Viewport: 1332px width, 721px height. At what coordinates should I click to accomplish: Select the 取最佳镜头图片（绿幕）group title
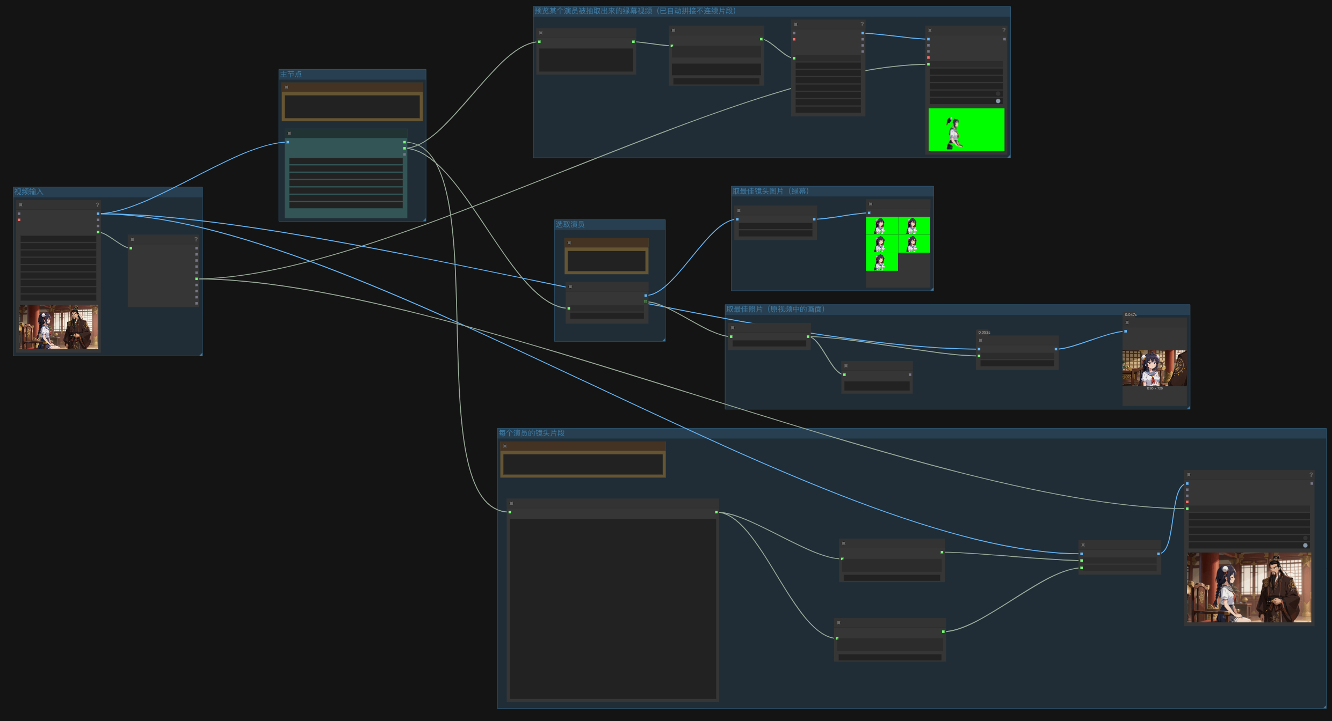[x=771, y=191]
